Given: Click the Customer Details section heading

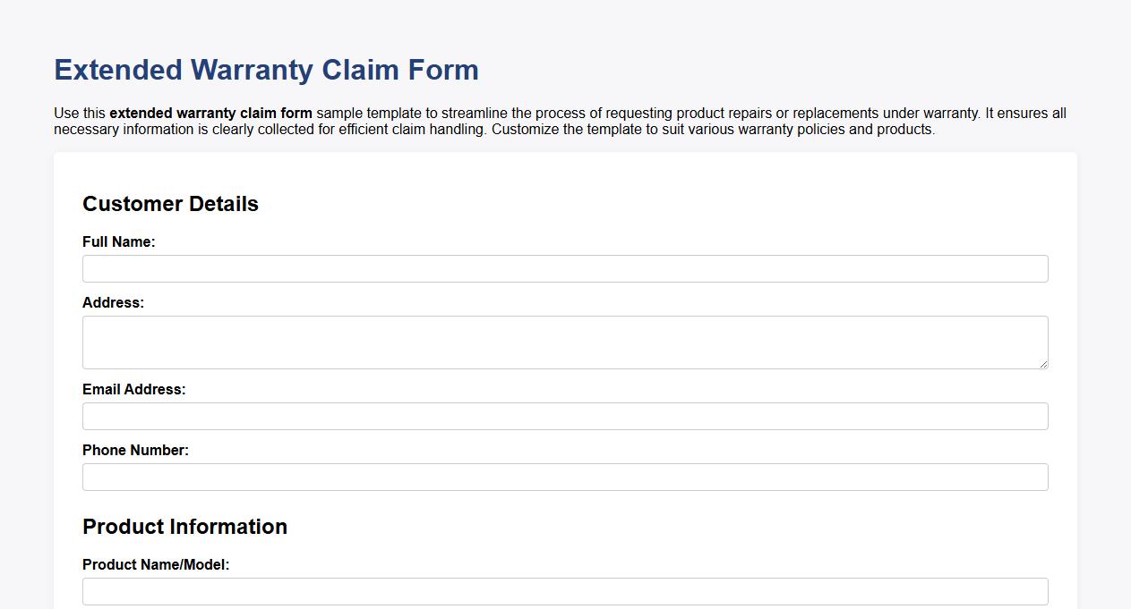Looking at the screenshot, I should point(170,204).
